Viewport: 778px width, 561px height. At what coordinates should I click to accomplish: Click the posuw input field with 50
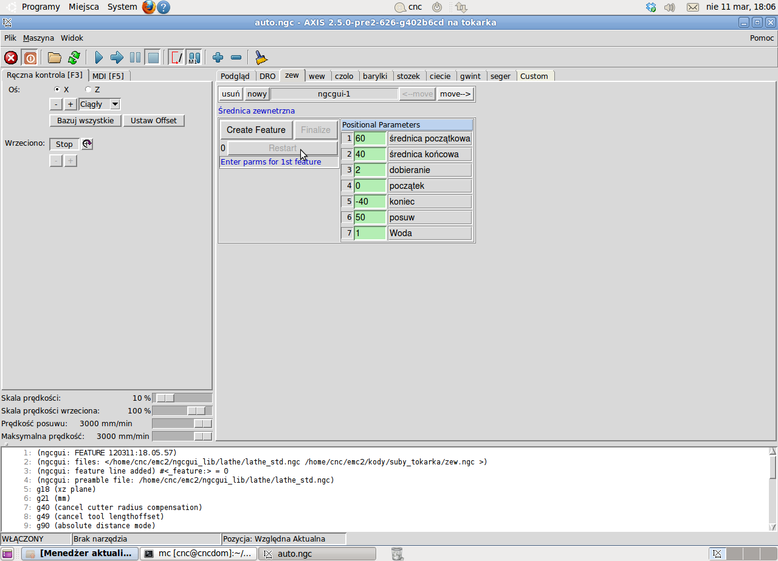click(x=370, y=217)
